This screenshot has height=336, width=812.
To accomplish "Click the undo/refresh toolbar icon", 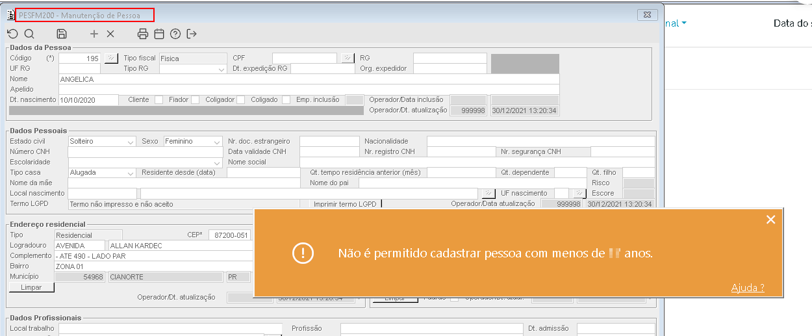I will [x=13, y=34].
